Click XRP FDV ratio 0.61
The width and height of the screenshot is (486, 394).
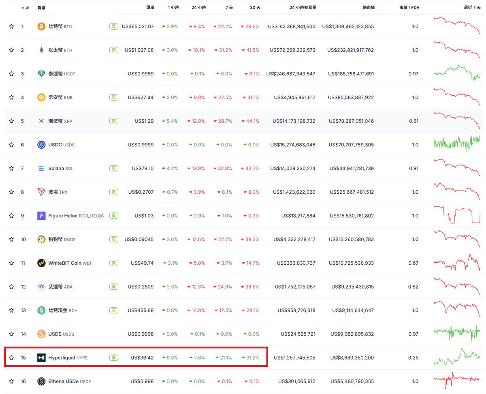tap(415, 121)
